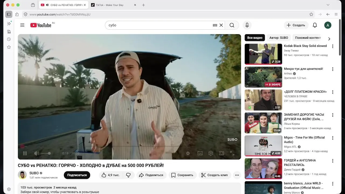Open a new browser tab
Screen dimensions: 345x194
pos(143,5)
